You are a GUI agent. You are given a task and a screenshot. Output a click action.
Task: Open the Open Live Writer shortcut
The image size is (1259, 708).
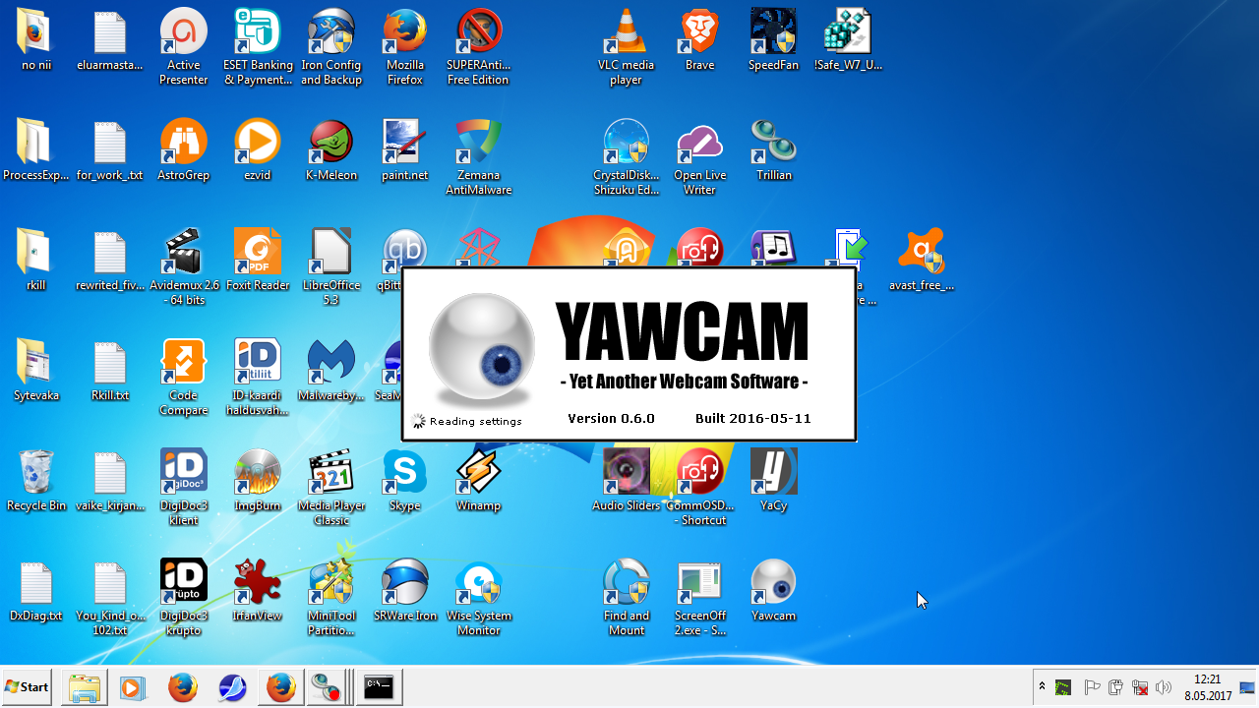pos(699,157)
